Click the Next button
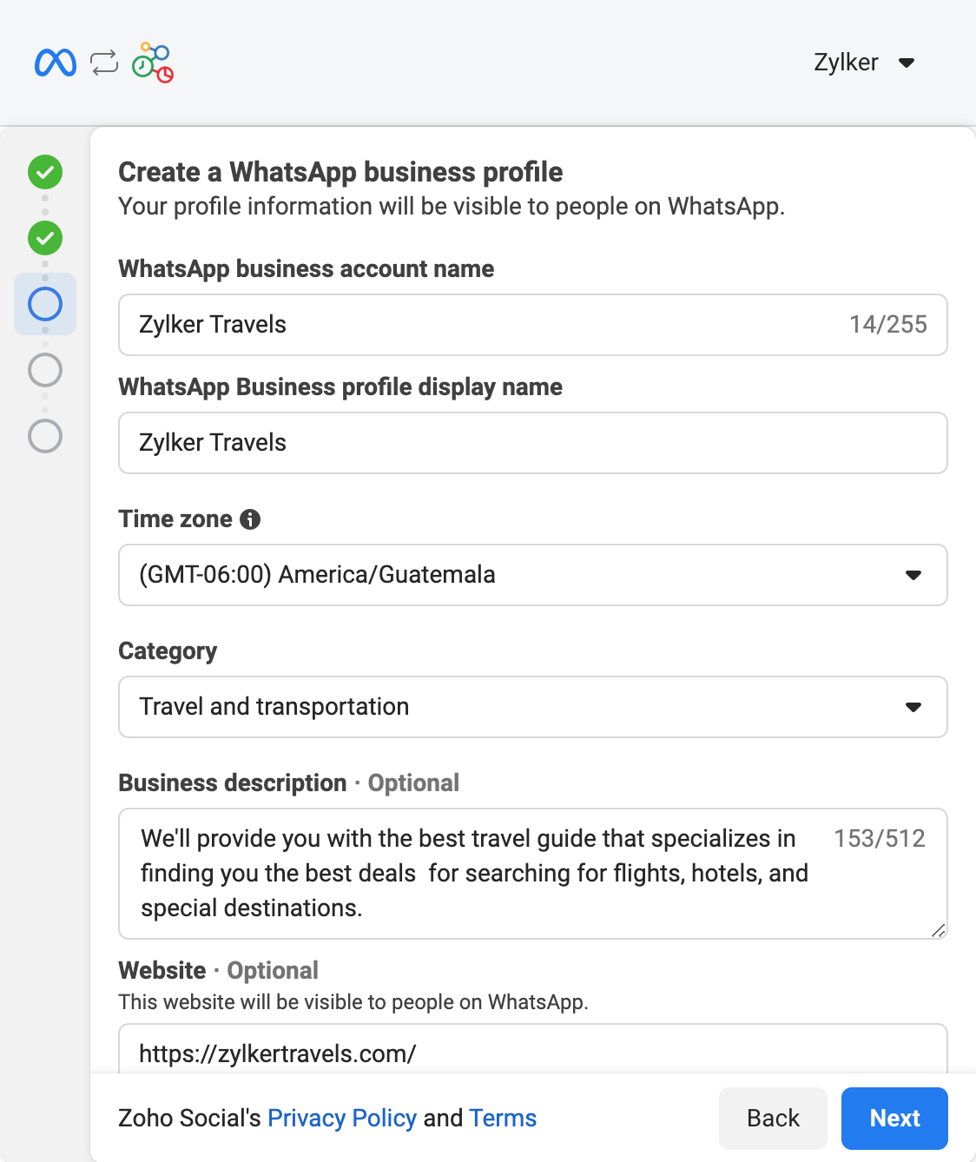The image size is (976, 1162). (894, 1119)
